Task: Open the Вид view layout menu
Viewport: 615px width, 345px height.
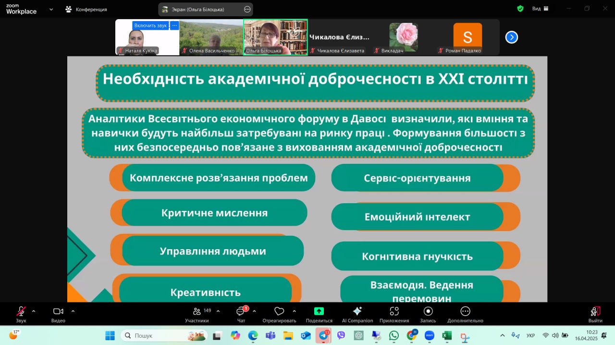Action: [x=540, y=9]
